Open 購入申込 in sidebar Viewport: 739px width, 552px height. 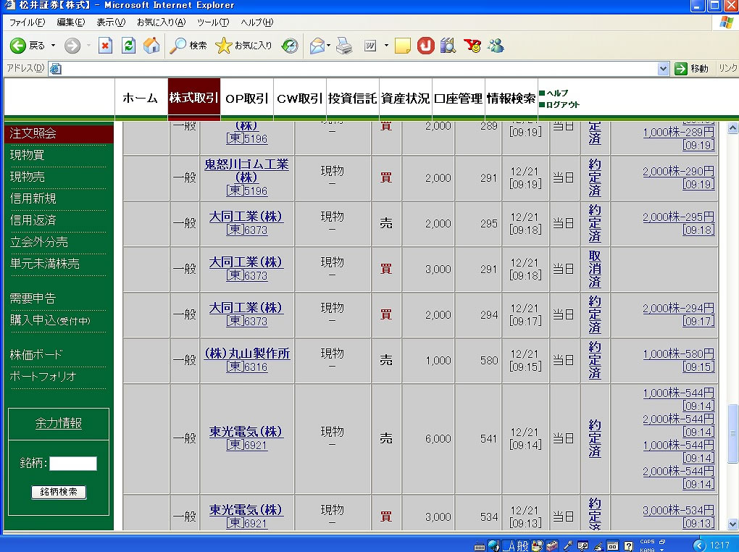click(x=50, y=320)
